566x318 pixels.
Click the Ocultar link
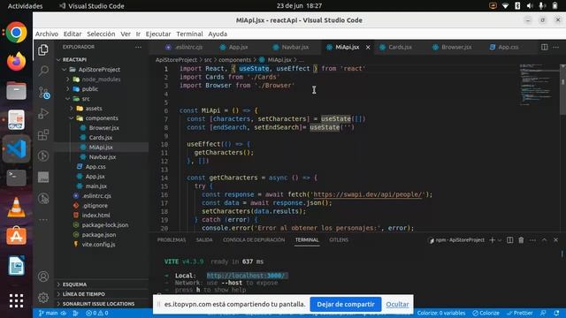click(x=397, y=304)
